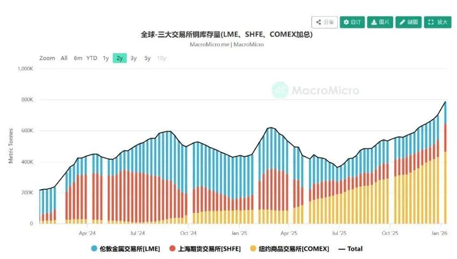
Task: Choose the 1y zoom range
Action: tap(106, 58)
